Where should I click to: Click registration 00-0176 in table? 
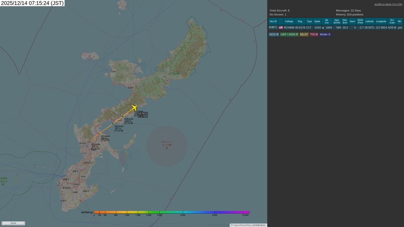coord(300,27)
